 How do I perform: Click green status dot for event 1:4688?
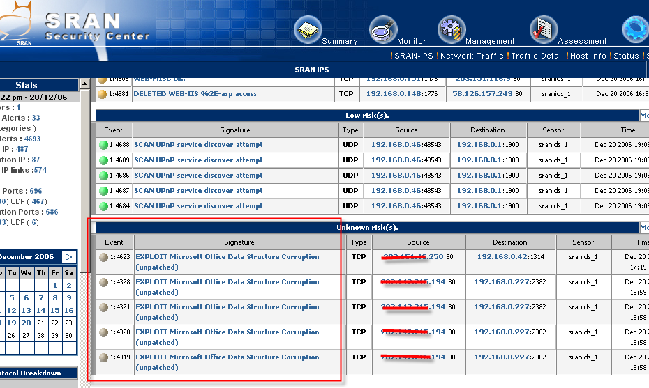103,145
